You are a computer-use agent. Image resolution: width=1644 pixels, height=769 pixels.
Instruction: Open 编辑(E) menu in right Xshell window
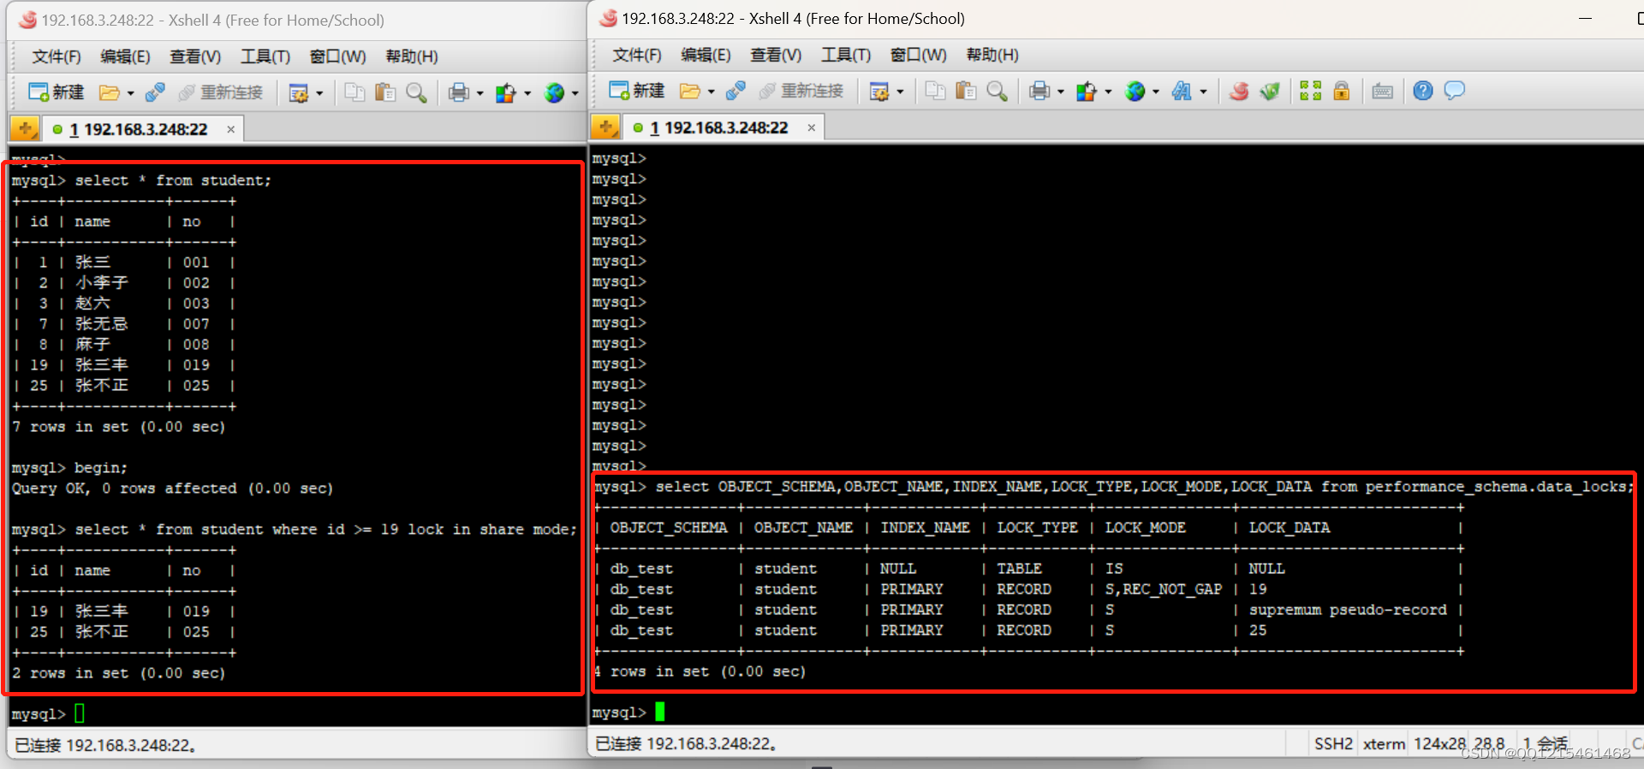click(x=706, y=55)
